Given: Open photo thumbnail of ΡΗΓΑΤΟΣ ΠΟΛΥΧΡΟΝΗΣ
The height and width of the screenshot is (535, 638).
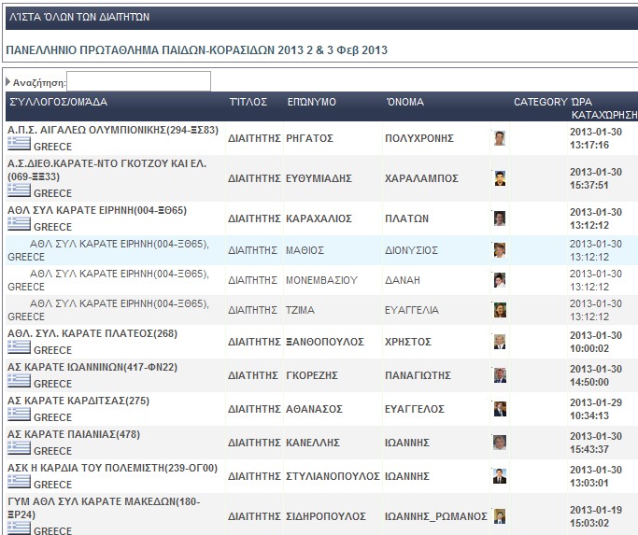Looking at the screenshot, I should point(500,138).
